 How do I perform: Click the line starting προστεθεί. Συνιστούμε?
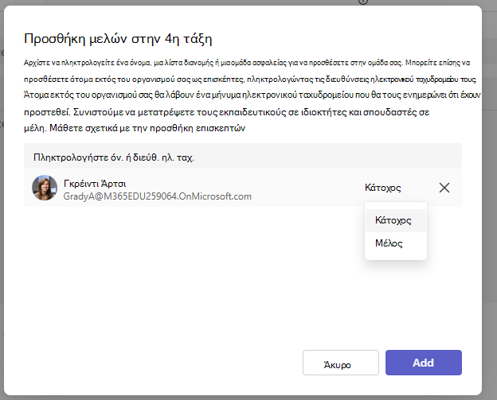tap(227, 112)
